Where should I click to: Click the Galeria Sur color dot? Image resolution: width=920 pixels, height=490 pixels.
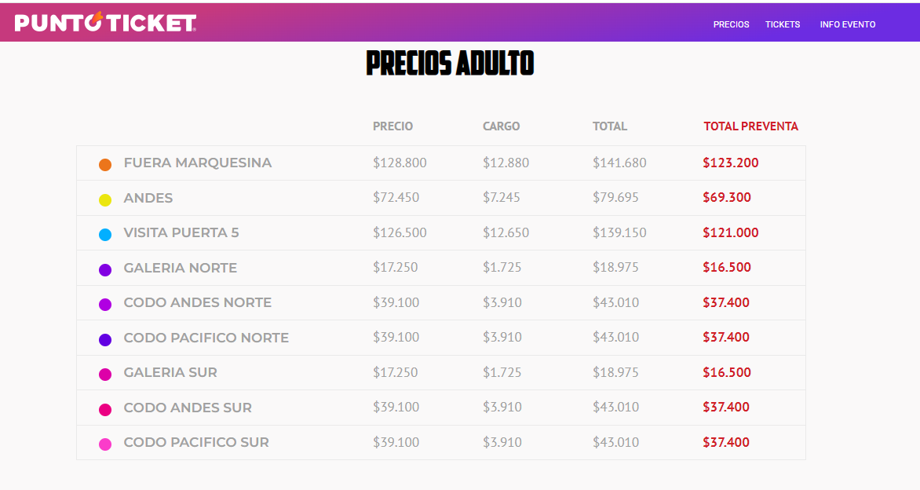tap(105, 374)
